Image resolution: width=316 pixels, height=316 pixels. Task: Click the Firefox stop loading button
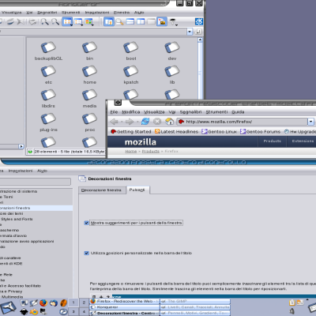pyautogui.click(x=157, y=122)
